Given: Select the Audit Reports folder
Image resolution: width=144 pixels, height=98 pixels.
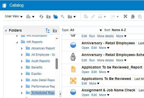Looking at the screenshot, I should pos(41,61).
